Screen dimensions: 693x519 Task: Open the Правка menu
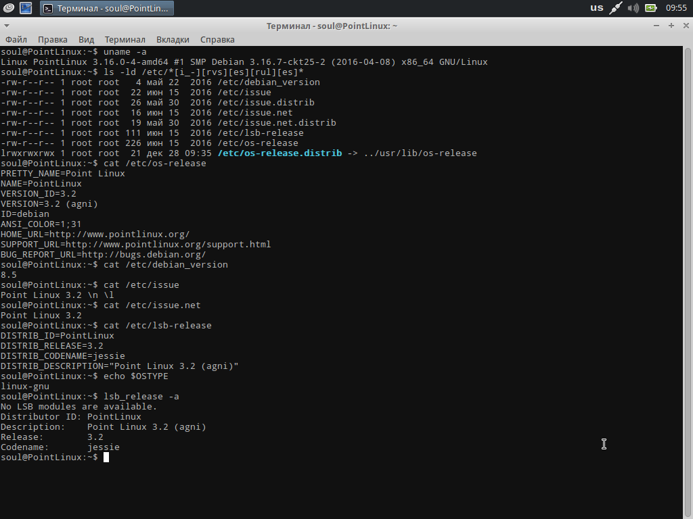(53, 39)
